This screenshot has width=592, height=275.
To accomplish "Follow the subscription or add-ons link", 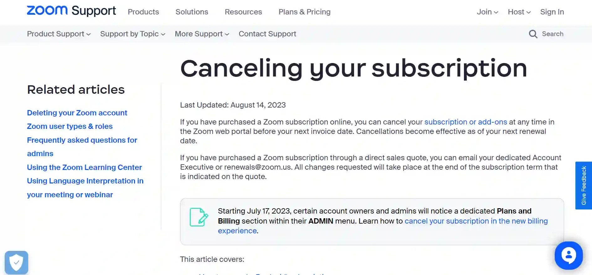I will (465, 122).
